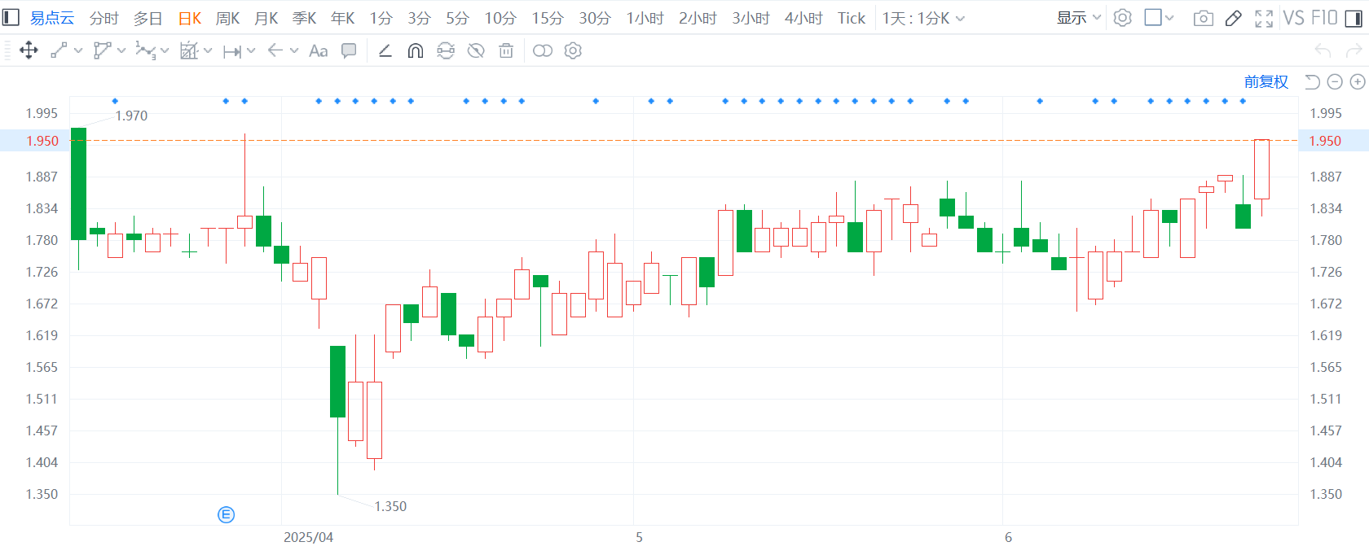This screenshot has height=555, width=1369.
Task: Select the arrow marker tool
Action: pos(275,51)
